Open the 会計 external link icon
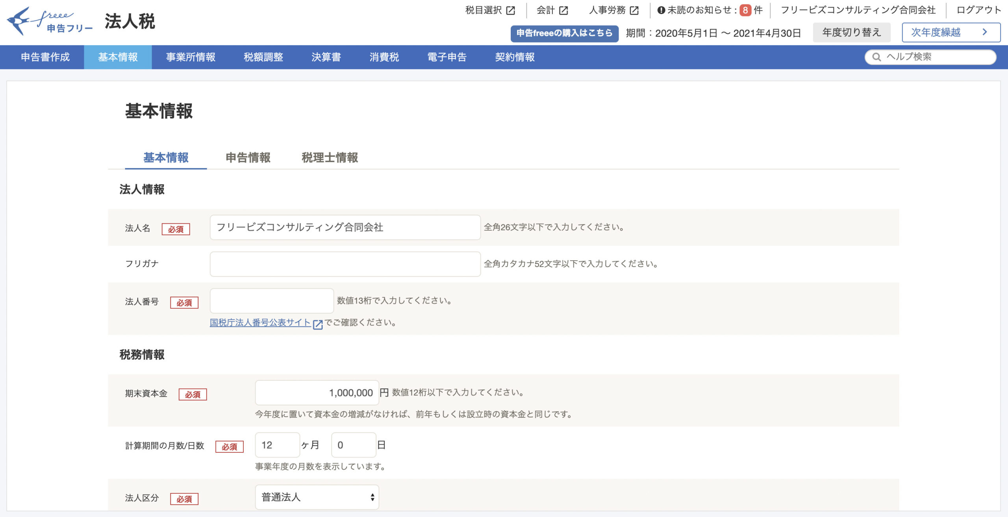The height and width of the screenshot is (517, 1008). (564, 10)
